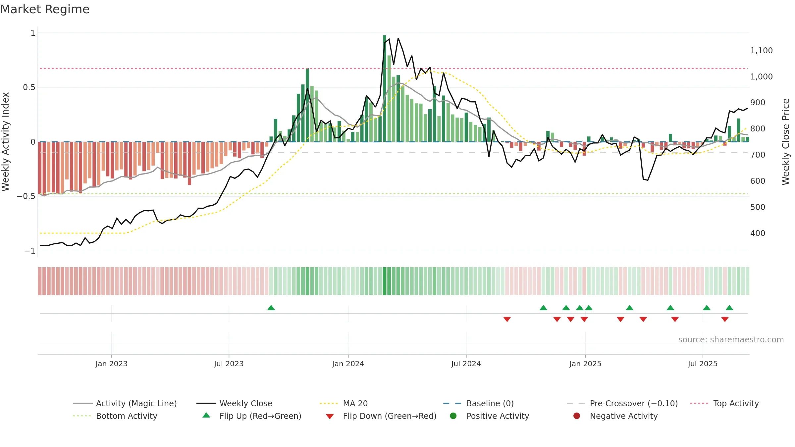Click the first Flip Down triangle after Jul 2024
This screenshot has width=795, height=447.
507,319
